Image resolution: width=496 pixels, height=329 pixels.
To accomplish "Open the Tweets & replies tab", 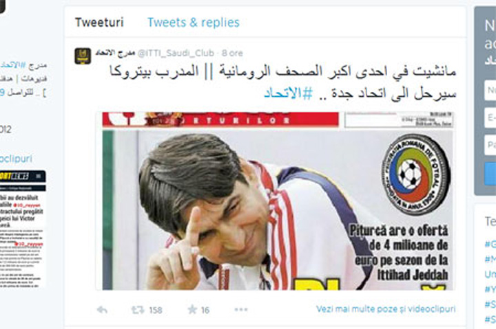I will pyautogui.click(x=194, y=23).
